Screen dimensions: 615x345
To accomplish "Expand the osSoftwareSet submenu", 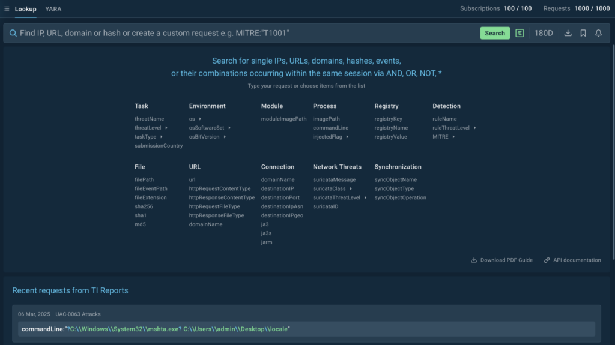I will pos(229,128).
